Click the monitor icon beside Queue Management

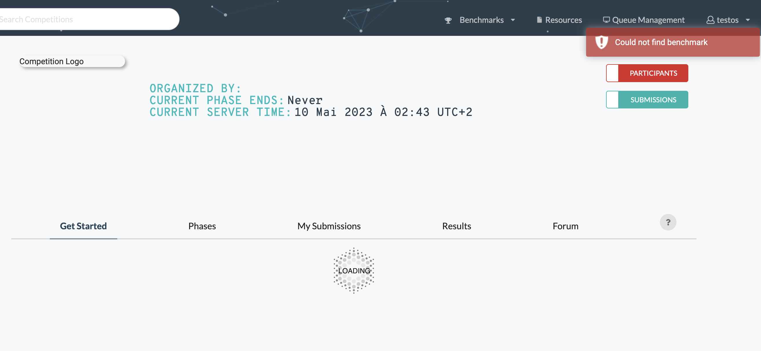606,19
